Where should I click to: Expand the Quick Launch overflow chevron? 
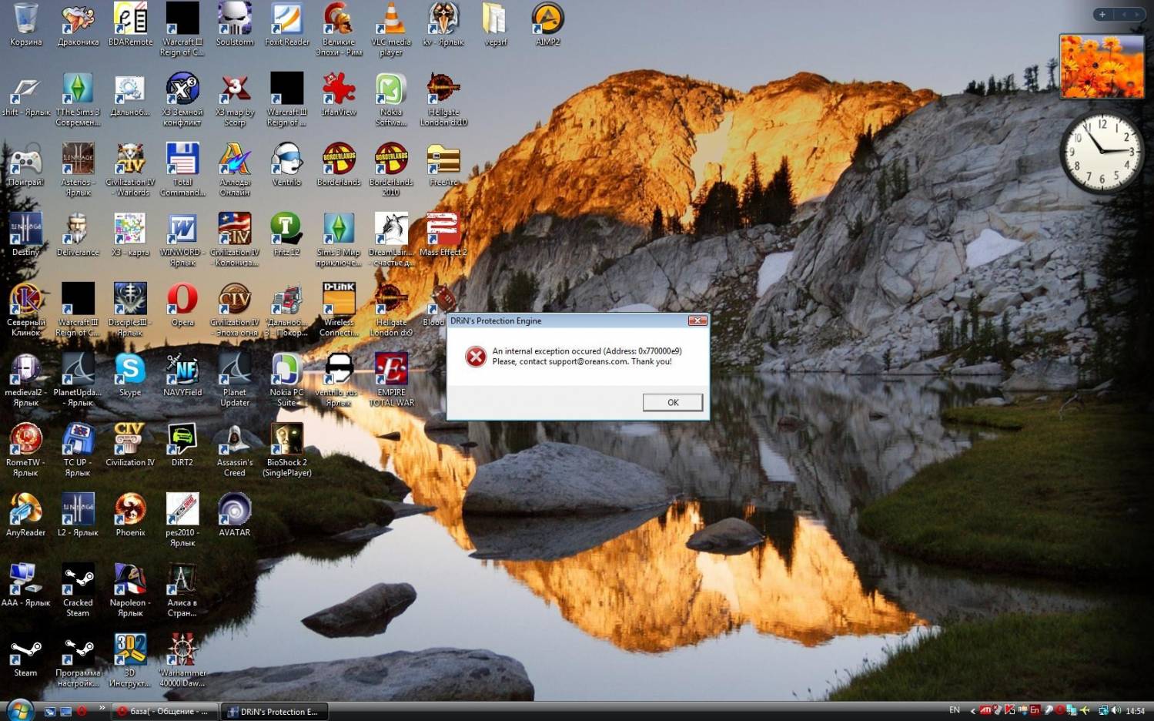click(x=102, y=708)
